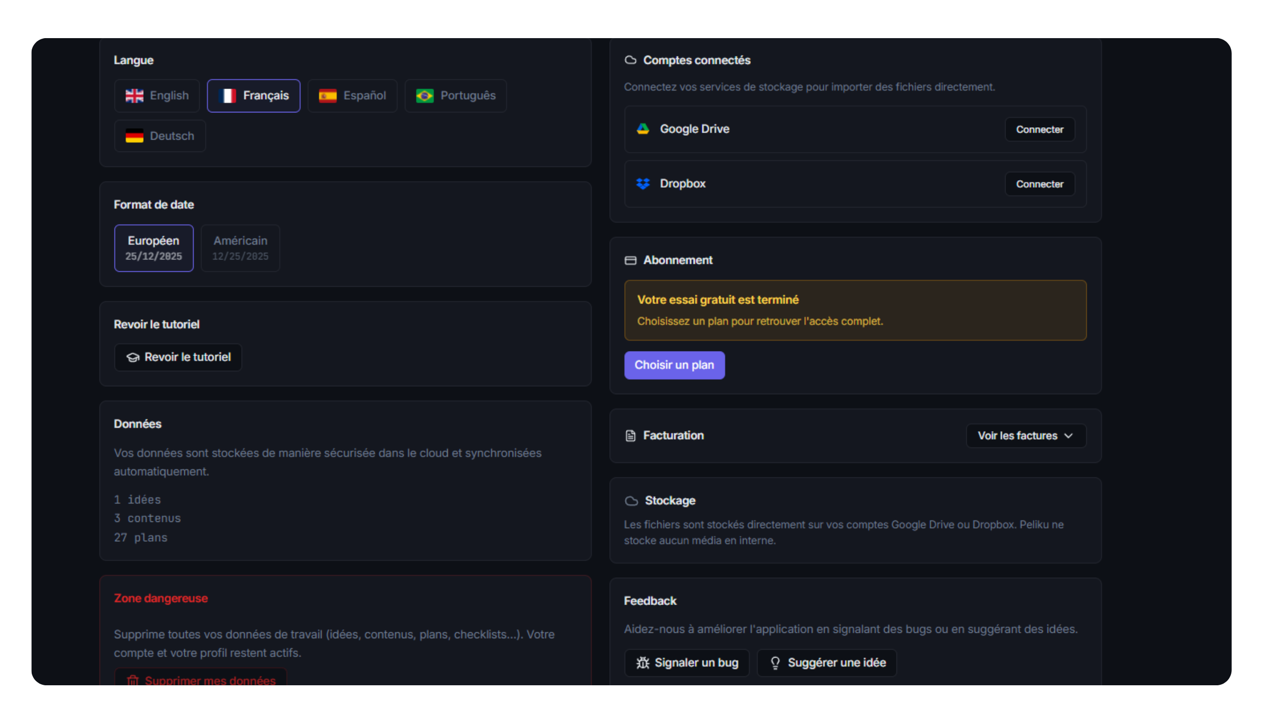This screenshot has width=1268, height=713.
Task: Click the trash icon next to Supprimer mes données
Action: [x=134, y=680]
